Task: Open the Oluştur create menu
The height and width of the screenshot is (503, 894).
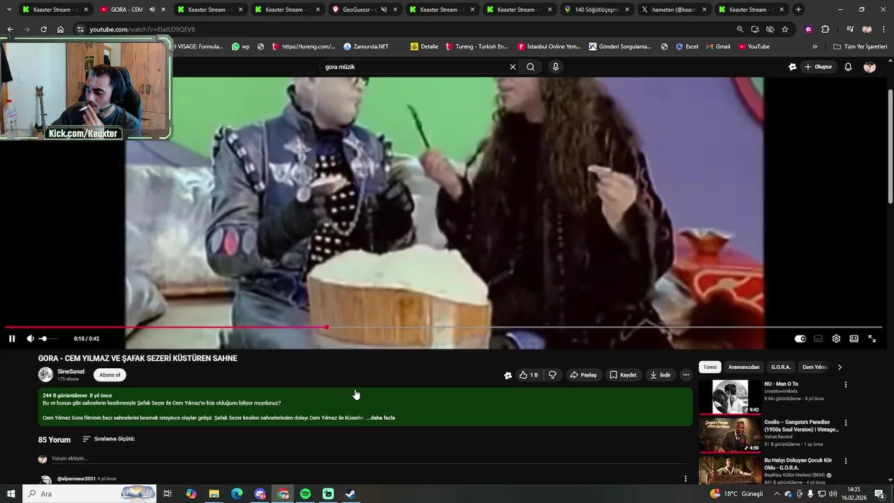Action: tap(818, 67)
